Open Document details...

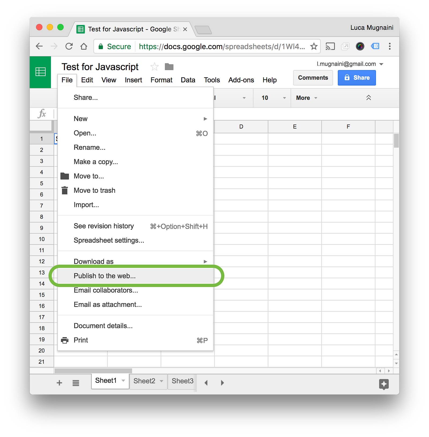pyautogui.click(x=135, y=326)
